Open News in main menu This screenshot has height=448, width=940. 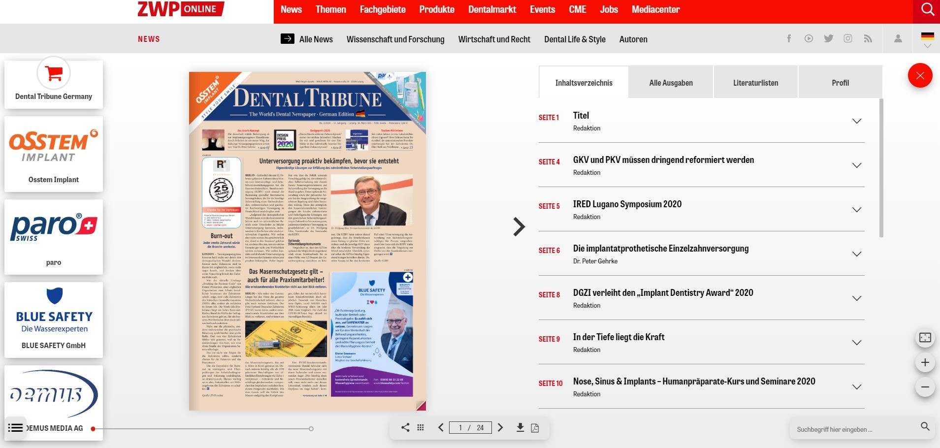(291, 9)
